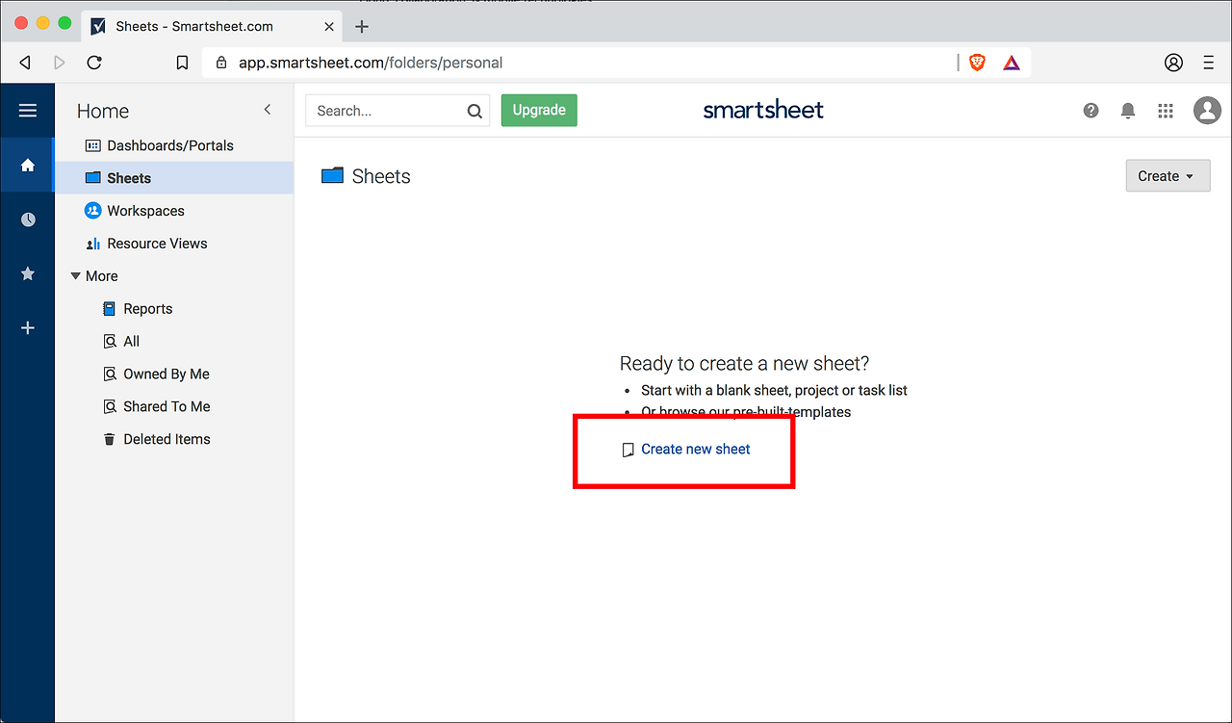Open Resource Views in the Home panel
This screenshot has width=1232, height=723.
[x=146, y=244]
